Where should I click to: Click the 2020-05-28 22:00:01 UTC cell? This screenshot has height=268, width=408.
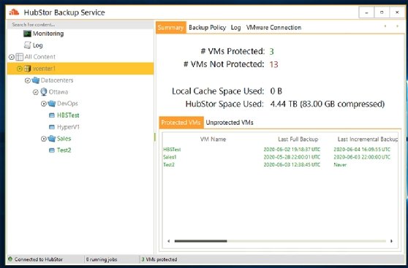[292, 157]
